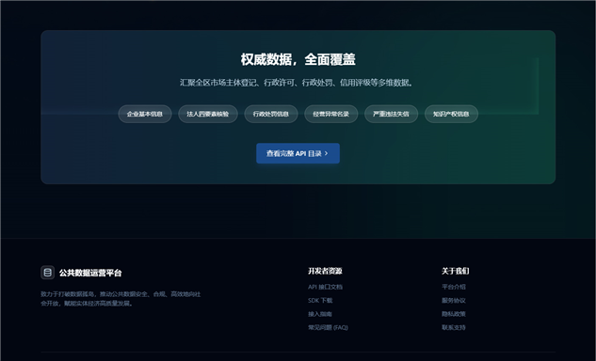Select the 法人四要素核验 tag

click(208, 114)
